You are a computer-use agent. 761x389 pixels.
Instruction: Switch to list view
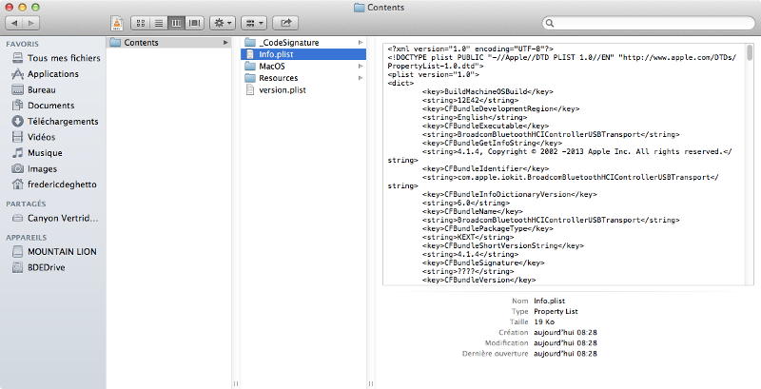coord(159,23)
